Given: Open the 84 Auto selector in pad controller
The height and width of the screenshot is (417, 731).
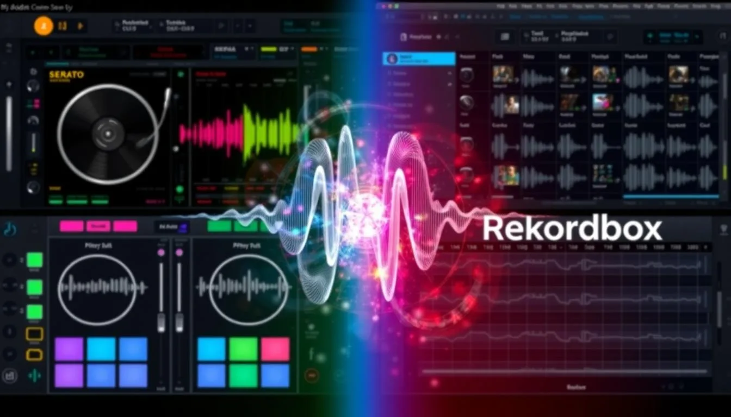Looking at the screenshot, I should [x=172, y=226].
